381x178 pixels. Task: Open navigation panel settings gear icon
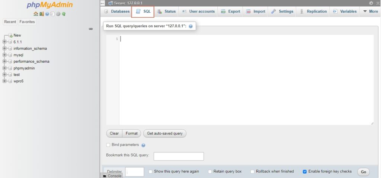point(58,14)
